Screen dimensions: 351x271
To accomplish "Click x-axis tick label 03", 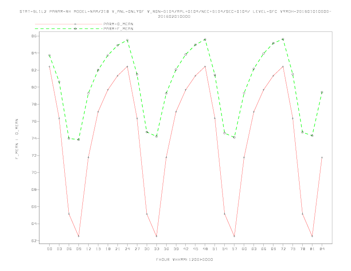I will pyautogui.click(x=59, y=249).
